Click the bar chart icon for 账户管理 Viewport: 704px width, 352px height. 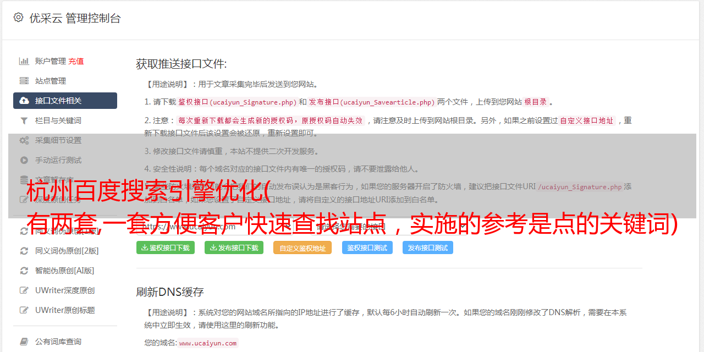click(24, 61)
